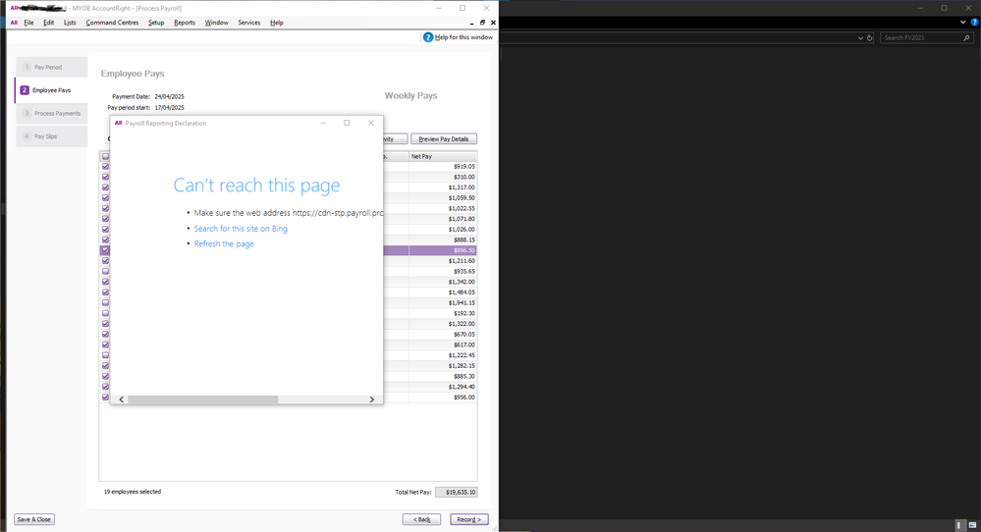This screenshot has width=981, height=532.
Task: Click the Record button
Action: point(468,519)
